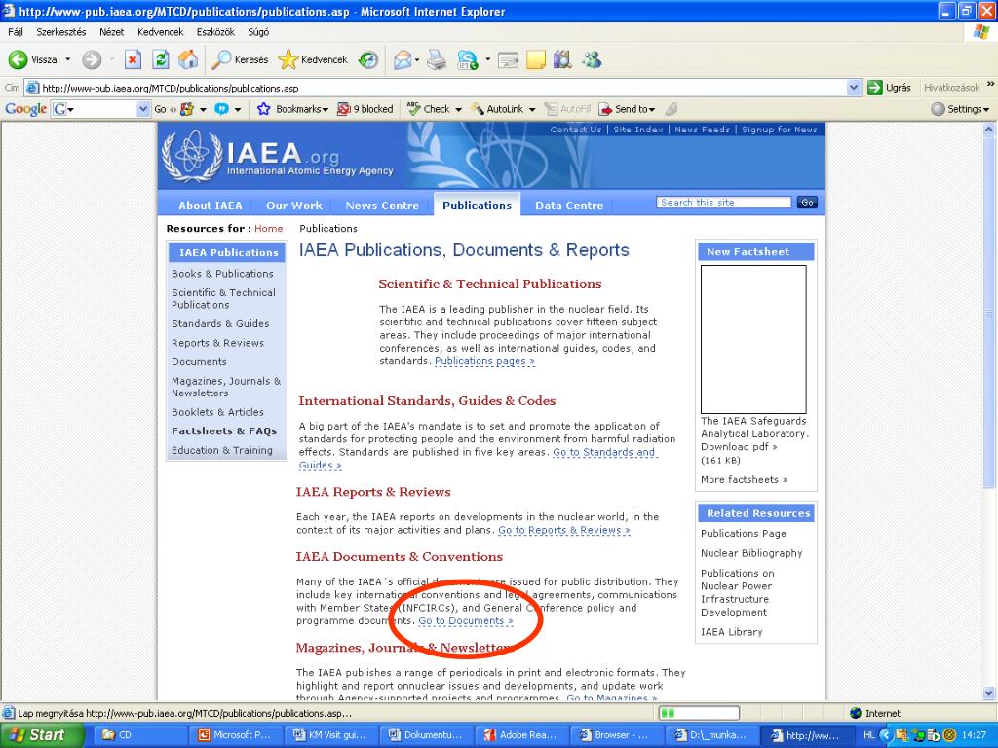This screenshot has width=998, height=748.
Task: Click the Contact Us header link
Action: pyautogui.click(x=575, y=130)
